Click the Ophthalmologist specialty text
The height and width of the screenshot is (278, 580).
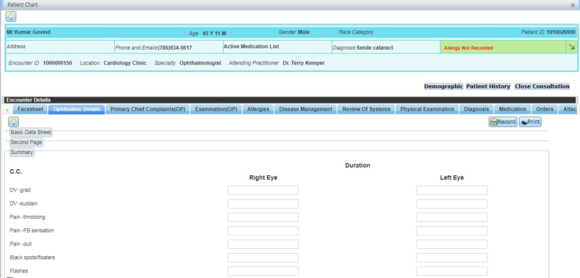point(200,63)
